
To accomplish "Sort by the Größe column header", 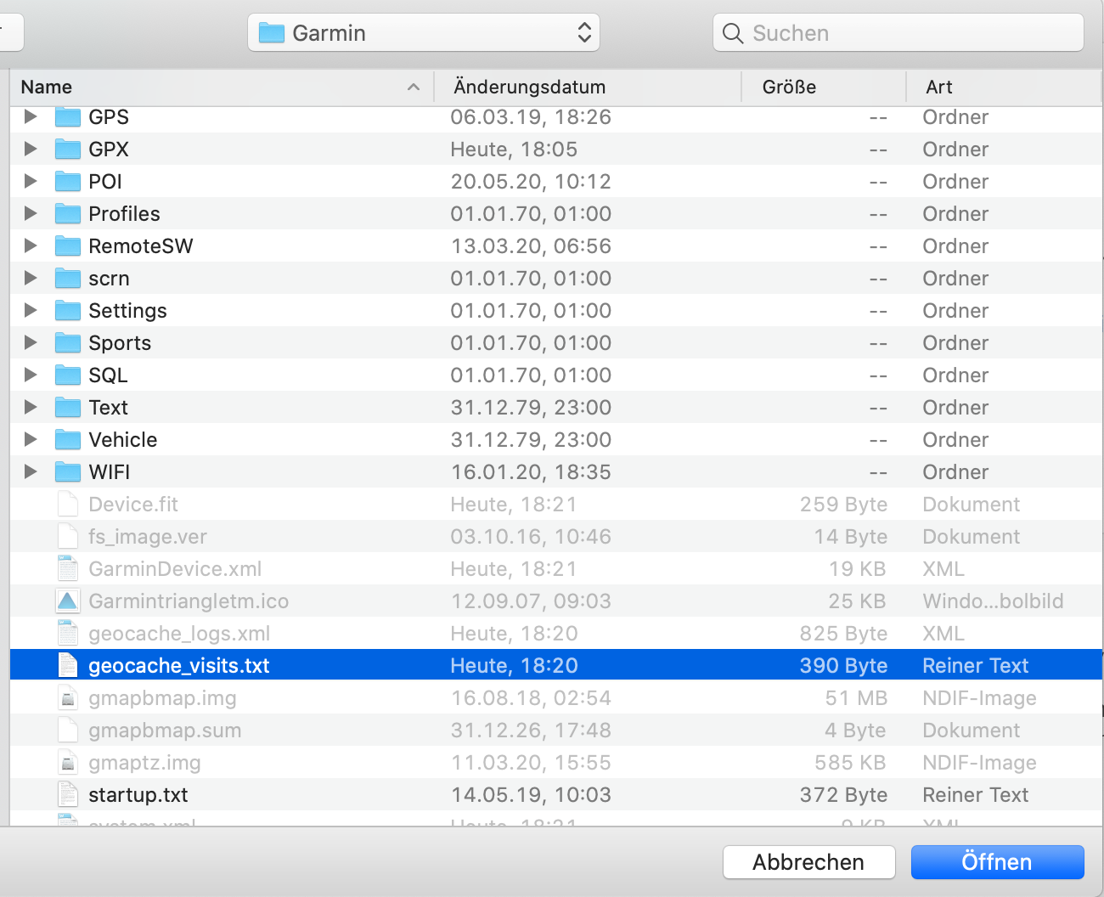I will (x=824, y=87).
